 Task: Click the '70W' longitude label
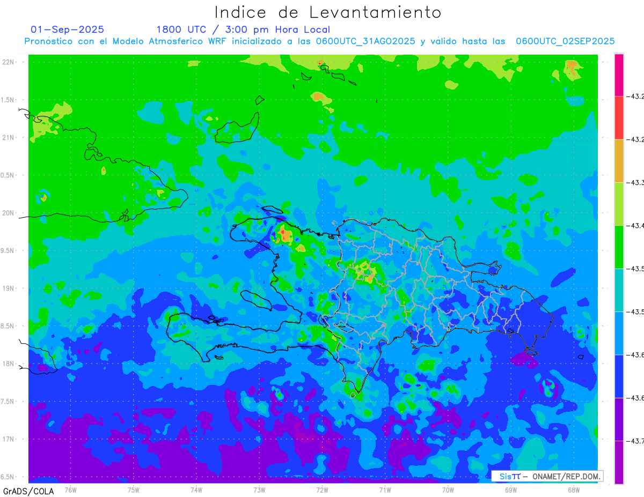tap(448, 489)
